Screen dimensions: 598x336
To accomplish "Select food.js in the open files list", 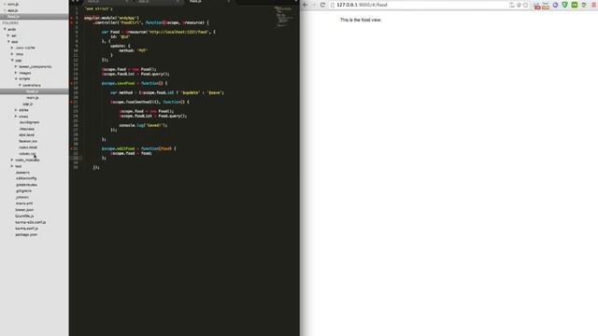I will tap(13, 17).
